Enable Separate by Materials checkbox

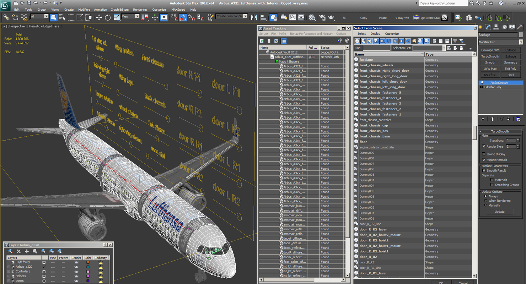(x=492, y=180)
